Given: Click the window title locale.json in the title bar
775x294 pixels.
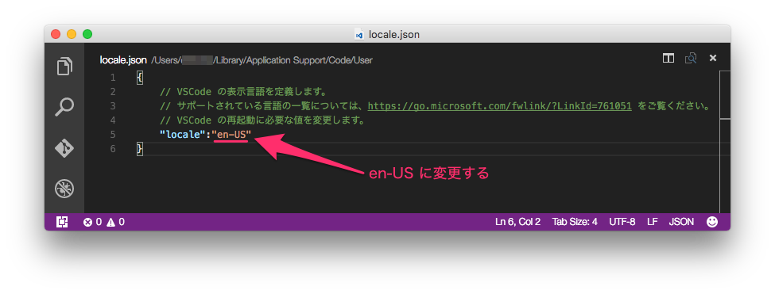Looking at the screenshot, I should [x=394, y=35].
